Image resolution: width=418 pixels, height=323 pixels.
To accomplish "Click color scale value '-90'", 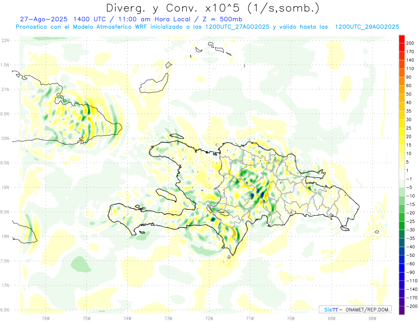I will [411, 272].
